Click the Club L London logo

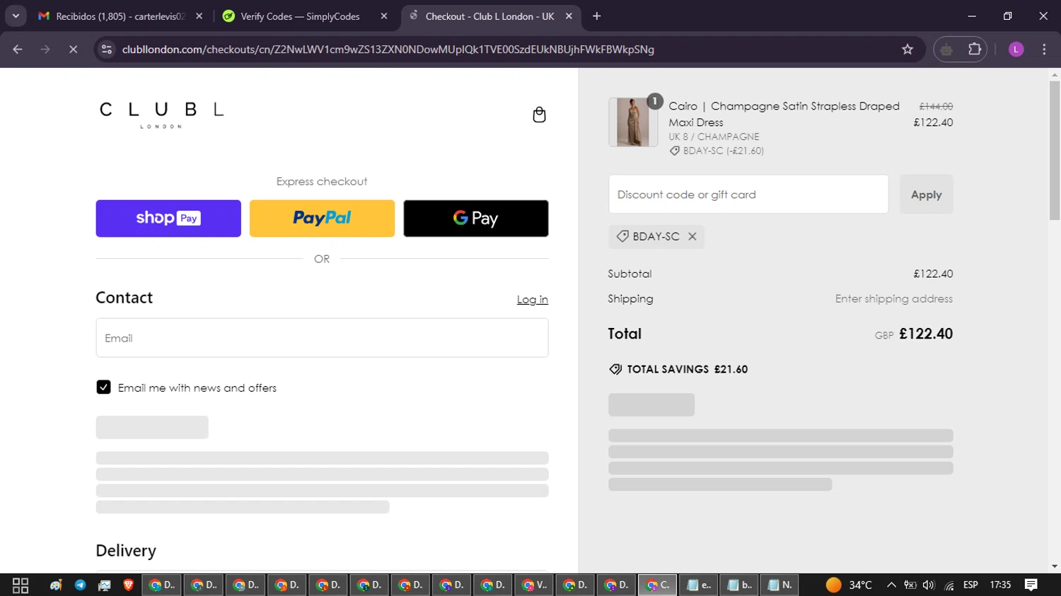coord(161,115)
